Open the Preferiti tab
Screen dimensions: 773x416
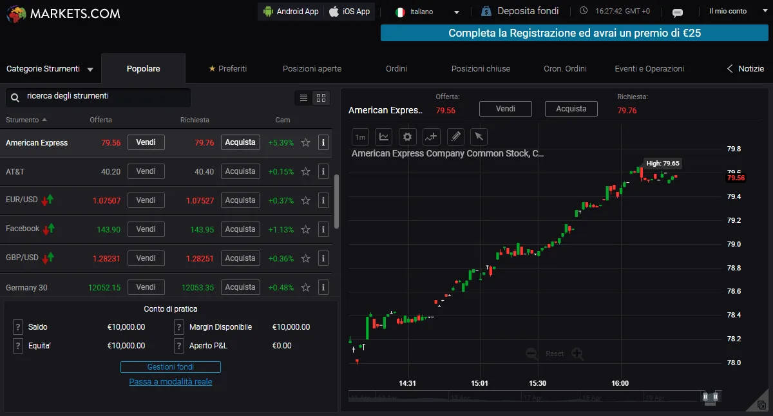(x=228, y=69)
